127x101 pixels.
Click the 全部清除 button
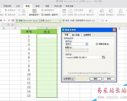coord(69,79)
